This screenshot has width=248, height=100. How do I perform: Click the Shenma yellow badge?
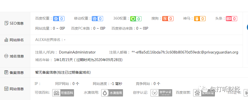pyautogui.click(x=200, y=19)
